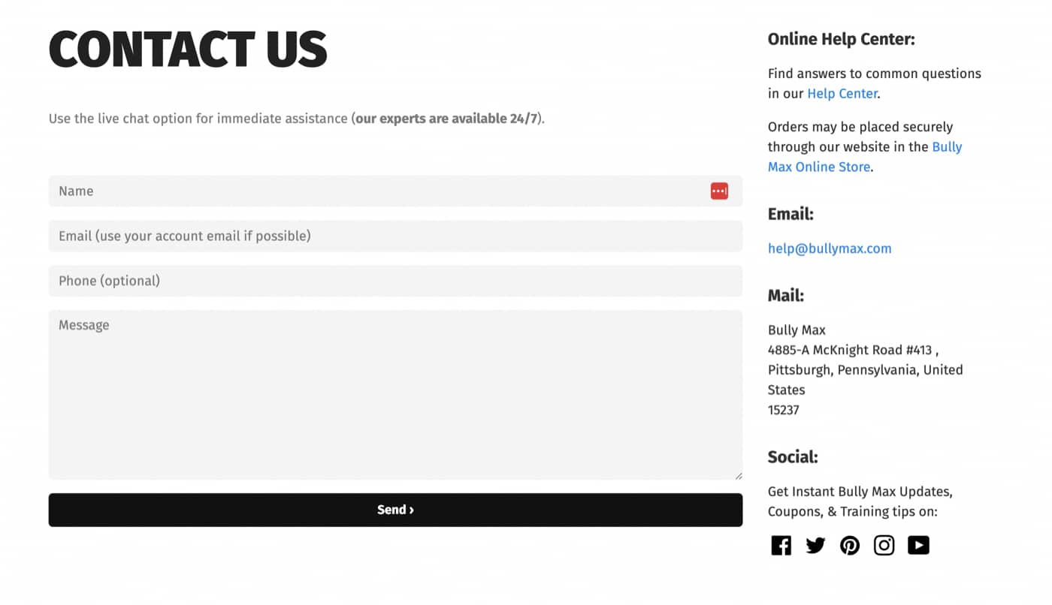
Task: Open the Instagram social icon
Action: [x=884, y=546]
